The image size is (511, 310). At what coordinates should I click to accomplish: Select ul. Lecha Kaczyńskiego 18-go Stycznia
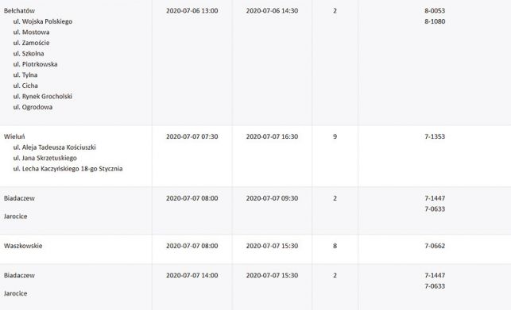click(x=68, y=169)
